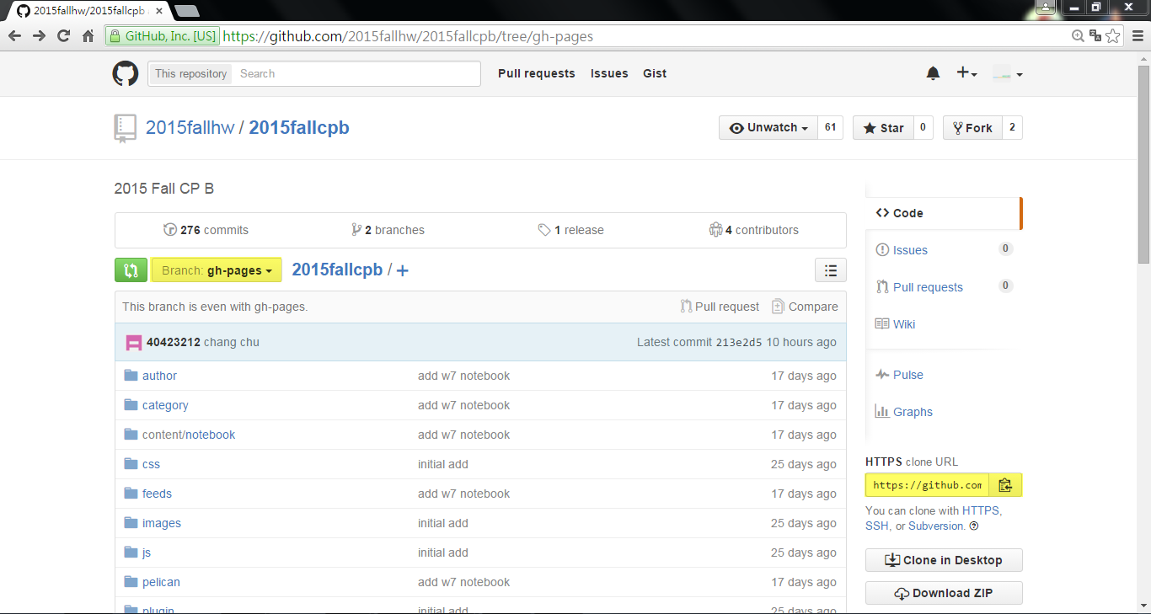
Task: Click the zoom magnifier icon in address bar
Action: (x=1078, y=35)
